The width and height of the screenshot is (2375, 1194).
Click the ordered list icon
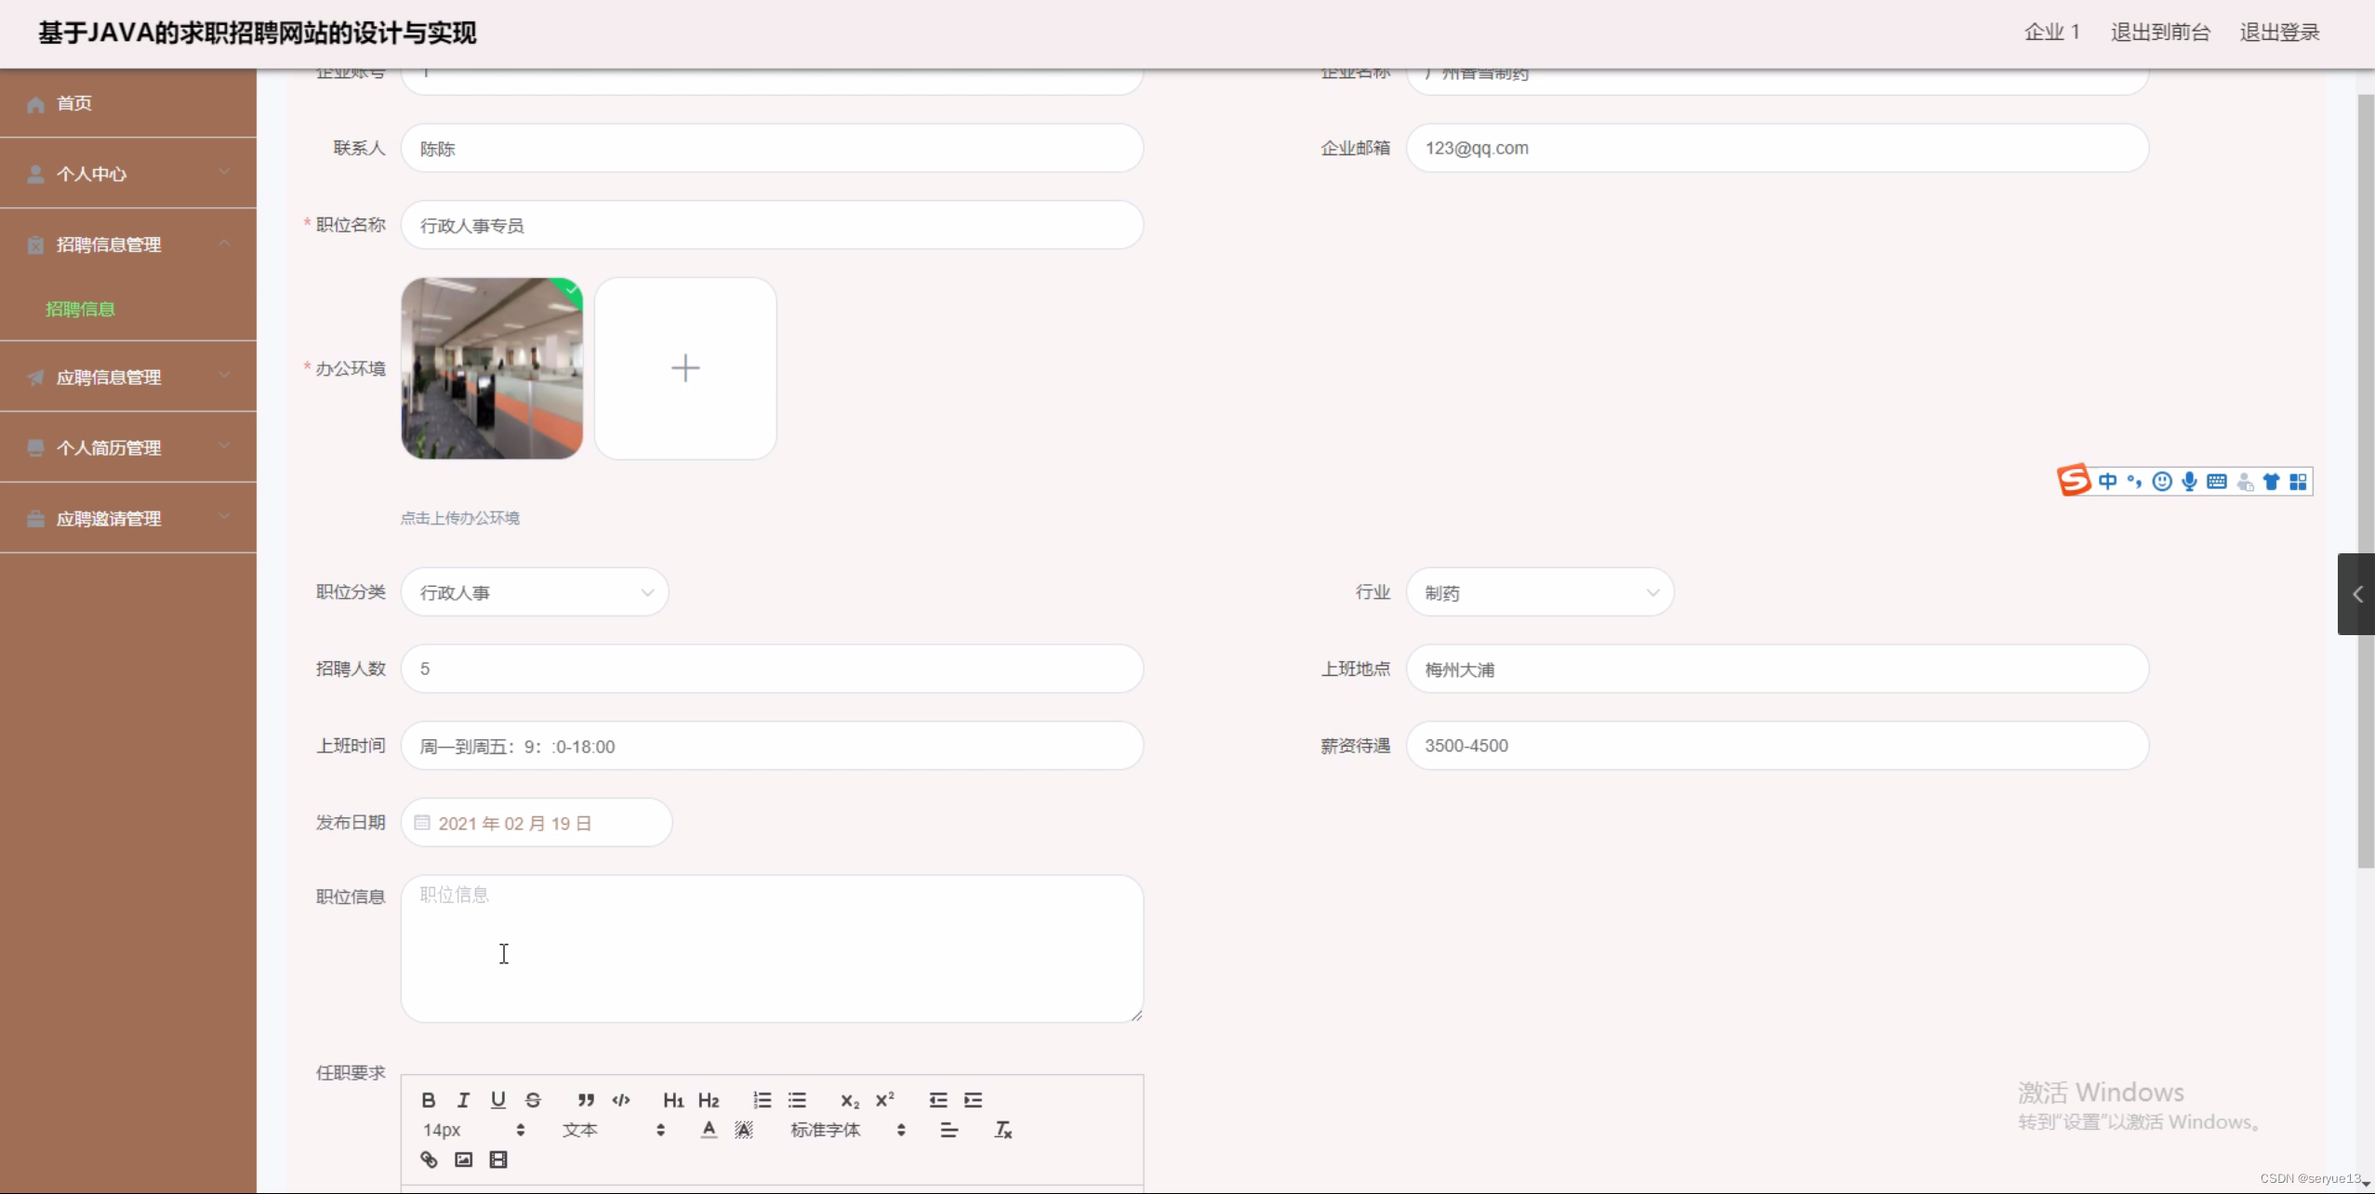(x=763, y=1100)
